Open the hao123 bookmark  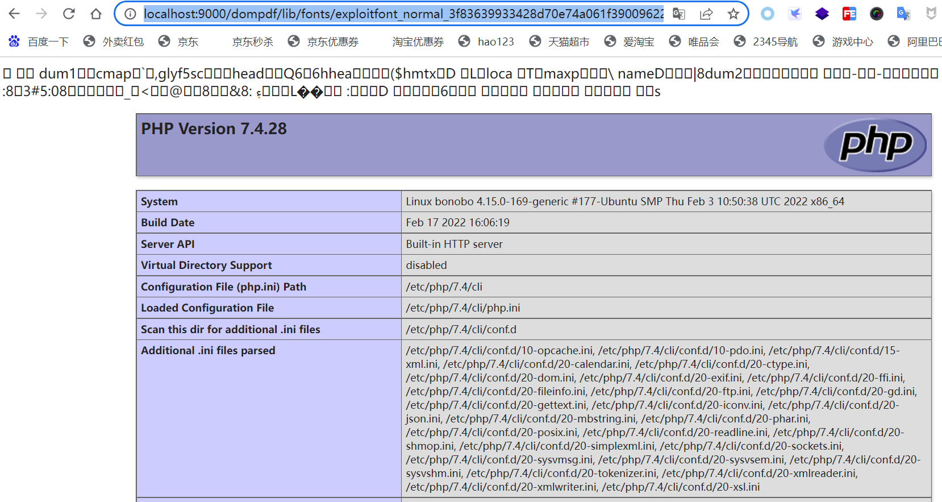click(486, 42)
